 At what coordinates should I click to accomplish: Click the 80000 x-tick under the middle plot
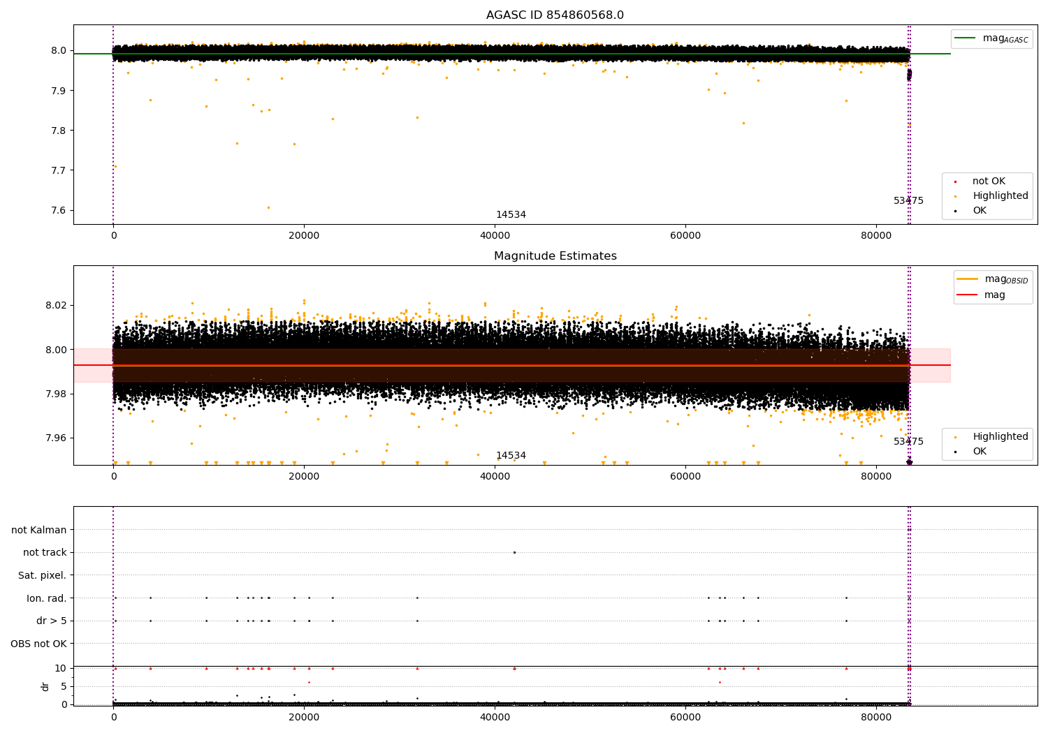876,477
